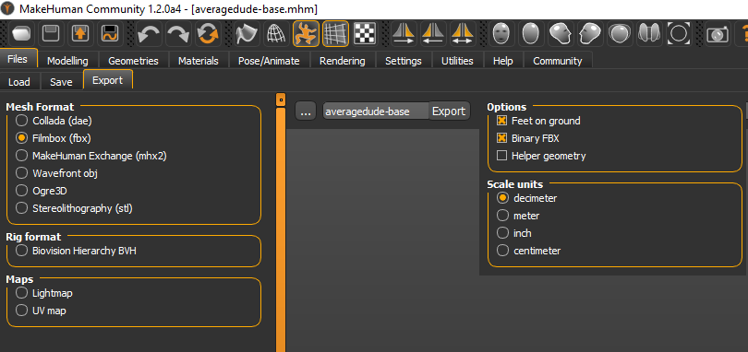Enable Helper geometry checkbox
The image size is (748, 352).
pyautogui.click(x=501, y=156)
